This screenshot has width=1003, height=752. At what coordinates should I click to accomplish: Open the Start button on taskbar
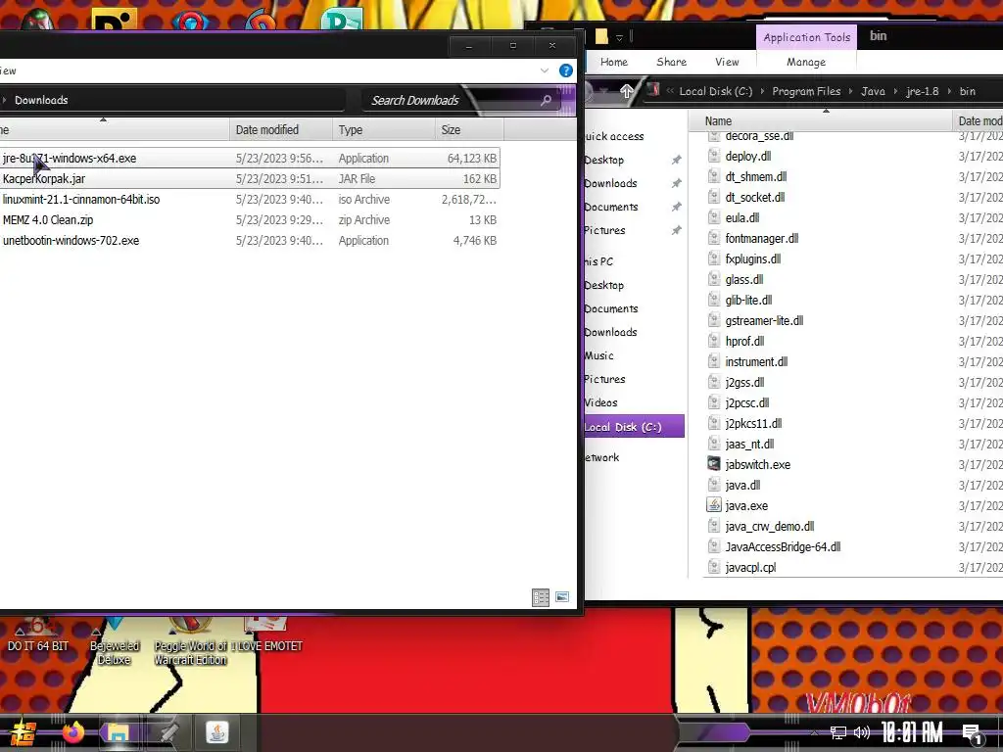click(24, 732)
